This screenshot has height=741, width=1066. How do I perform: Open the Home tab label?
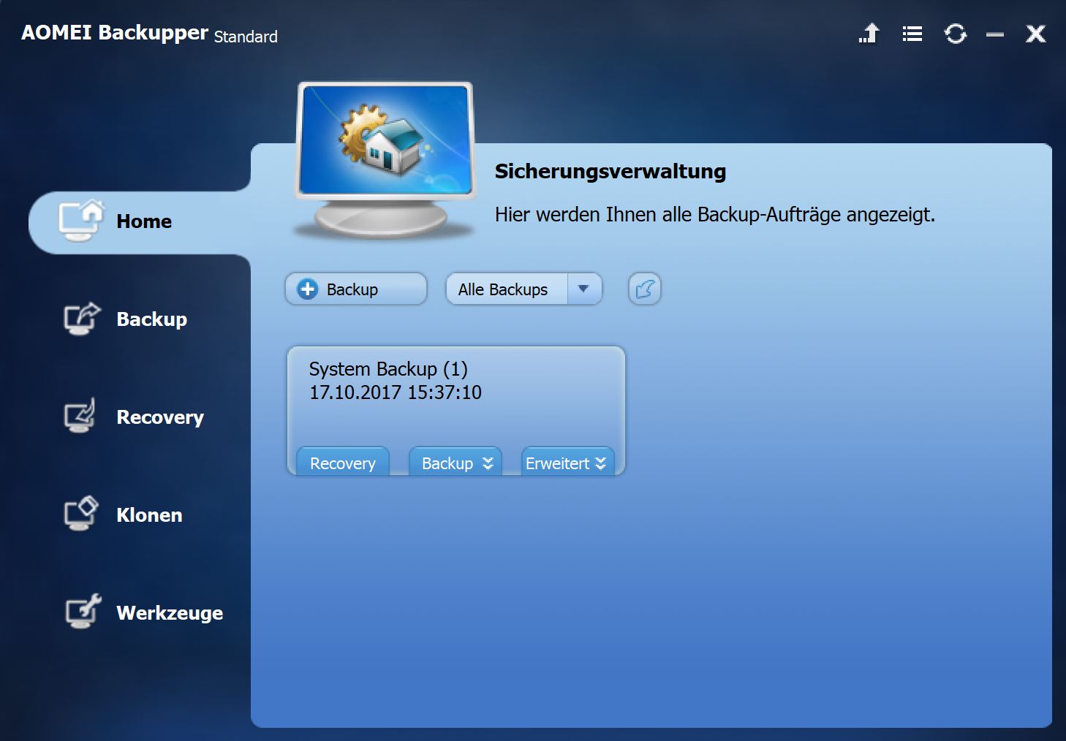coord(144,221)
